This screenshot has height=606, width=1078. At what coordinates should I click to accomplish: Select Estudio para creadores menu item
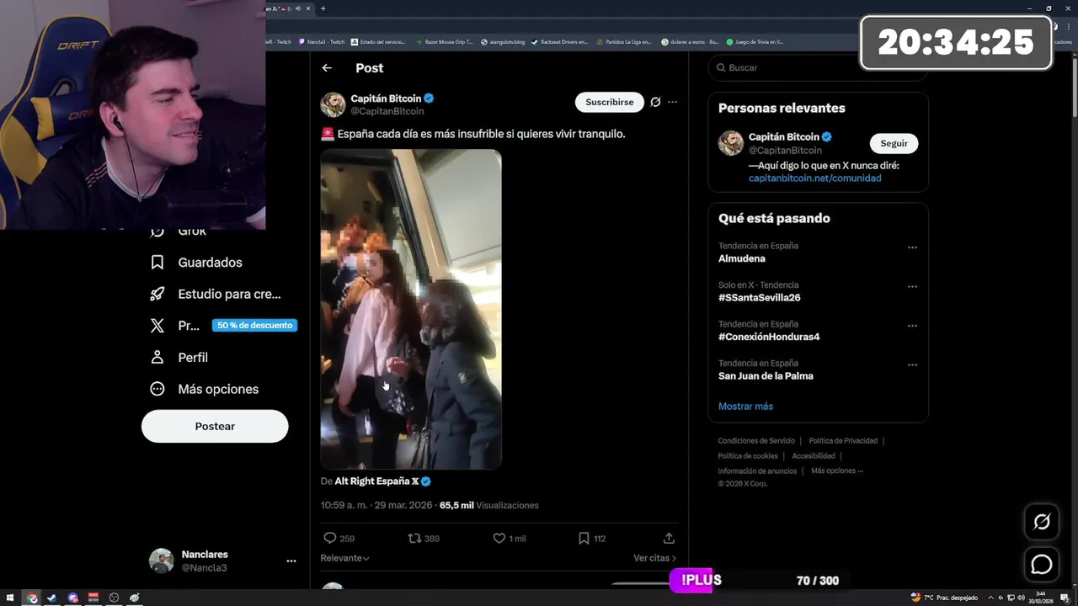(229, 294)
